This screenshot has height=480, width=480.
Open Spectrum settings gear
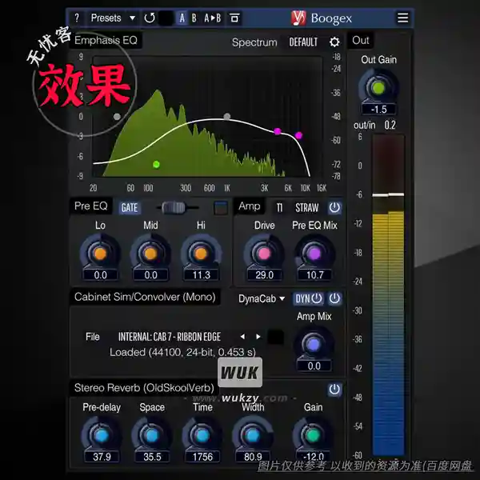[x=334, y=42]
